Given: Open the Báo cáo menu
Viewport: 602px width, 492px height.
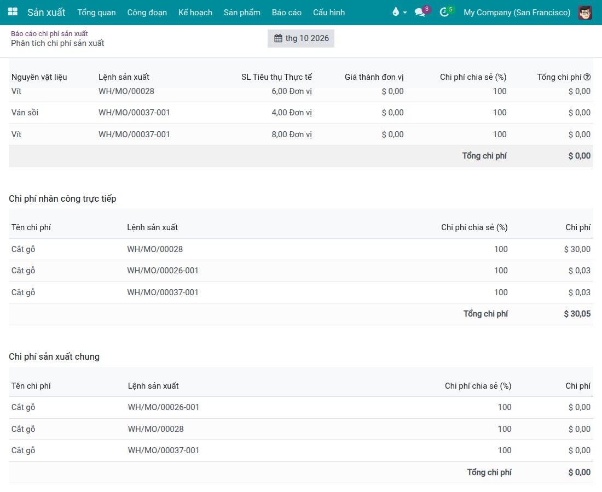Looking at the screenshot, I should coord(286,12).
